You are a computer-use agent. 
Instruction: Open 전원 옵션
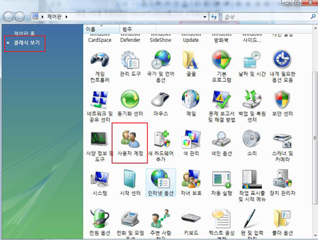pos(100,223)
